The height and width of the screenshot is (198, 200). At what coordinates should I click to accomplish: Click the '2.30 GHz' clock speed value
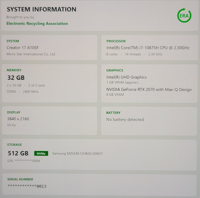[155, 54]
